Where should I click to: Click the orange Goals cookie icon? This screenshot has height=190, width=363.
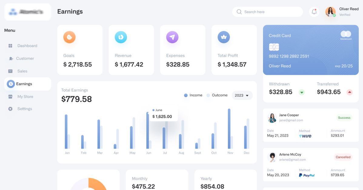[69, 37]
